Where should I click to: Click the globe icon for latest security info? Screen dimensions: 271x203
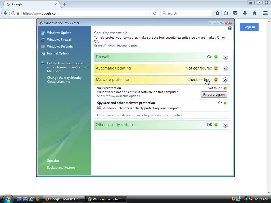[43, 63]
